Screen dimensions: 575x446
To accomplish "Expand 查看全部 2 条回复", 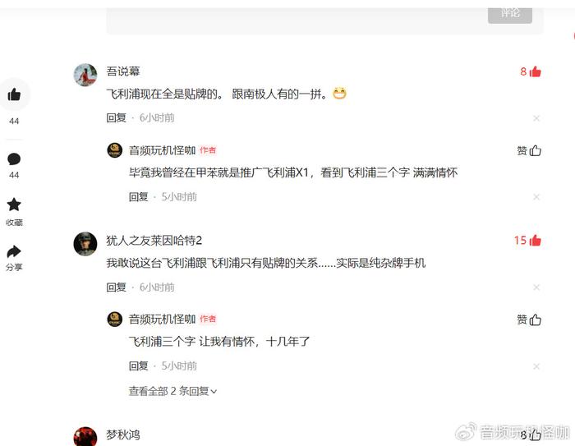I will pyautogui.click(x=172, y=391).
